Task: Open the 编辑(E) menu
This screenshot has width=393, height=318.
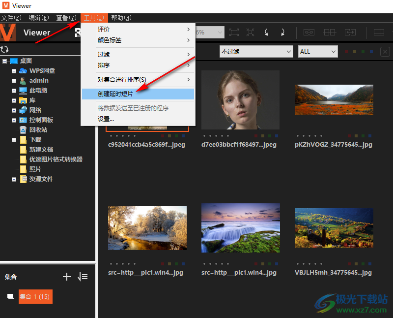Action: point(39,18)
